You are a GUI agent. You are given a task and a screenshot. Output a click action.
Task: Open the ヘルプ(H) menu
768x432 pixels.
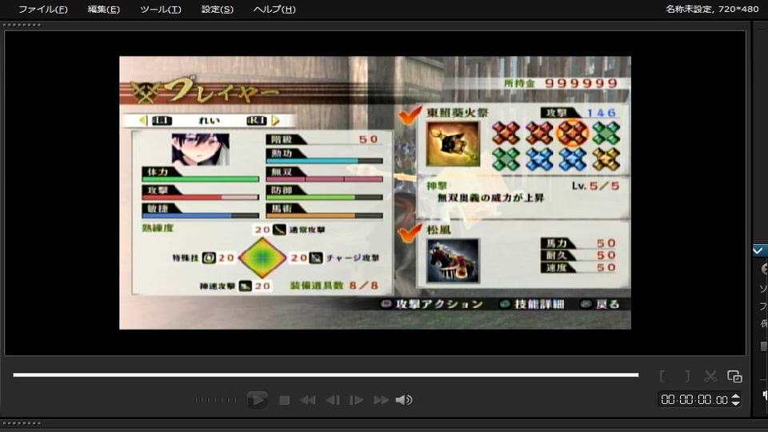click(274, 10)
